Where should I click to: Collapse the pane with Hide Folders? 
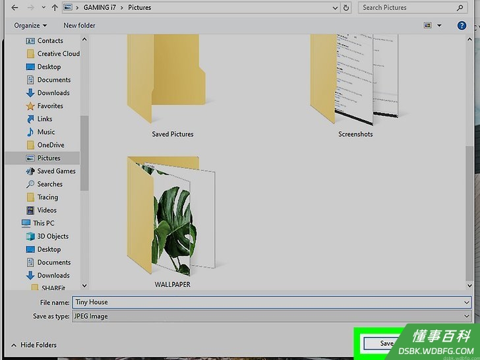tap(34, 345)
